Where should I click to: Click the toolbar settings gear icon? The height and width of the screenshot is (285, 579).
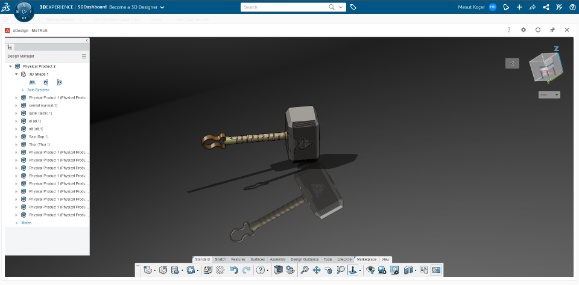220,271
